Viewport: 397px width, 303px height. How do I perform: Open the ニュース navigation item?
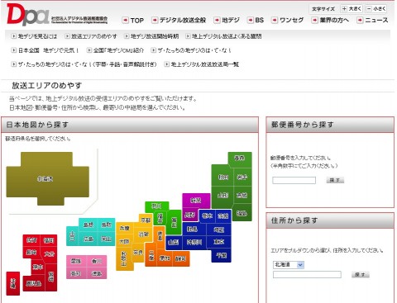(372, 20)
